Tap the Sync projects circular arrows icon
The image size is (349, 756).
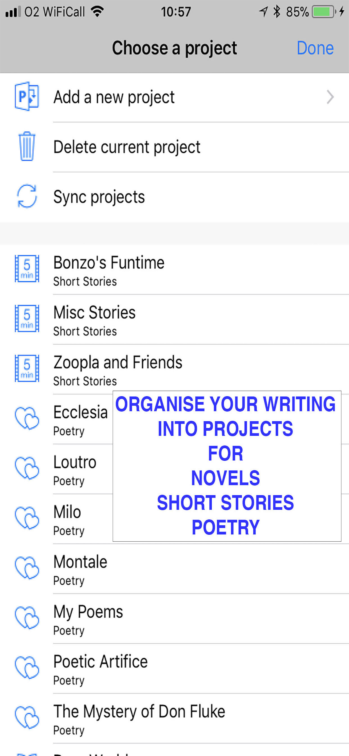(27, 196)
